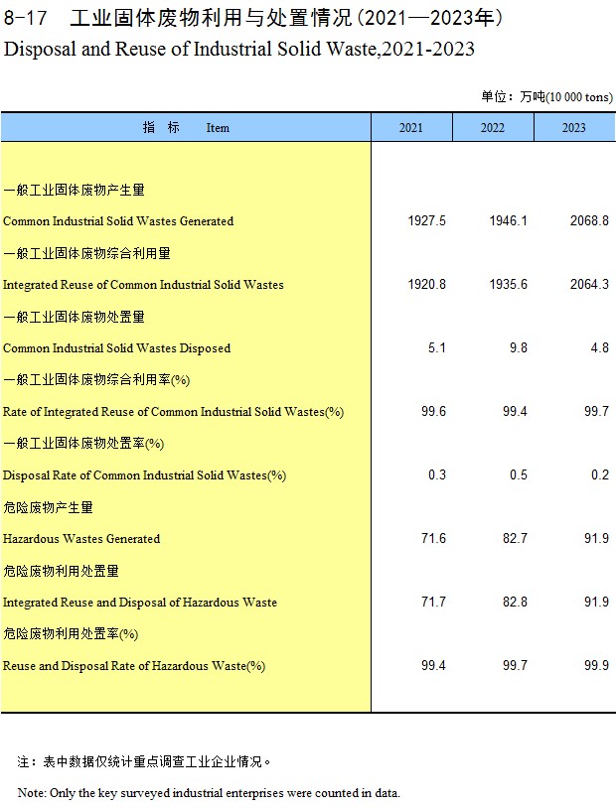616x809 pixels.
Task: Click Reuse and Disposal Rate of Hazardous Waste
Action: 134,666
